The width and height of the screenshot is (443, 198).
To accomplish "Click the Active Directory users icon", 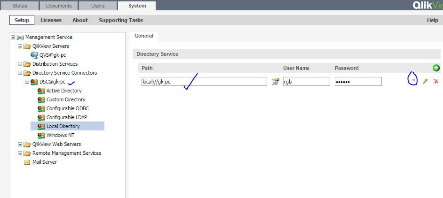I will pos(41,91).
